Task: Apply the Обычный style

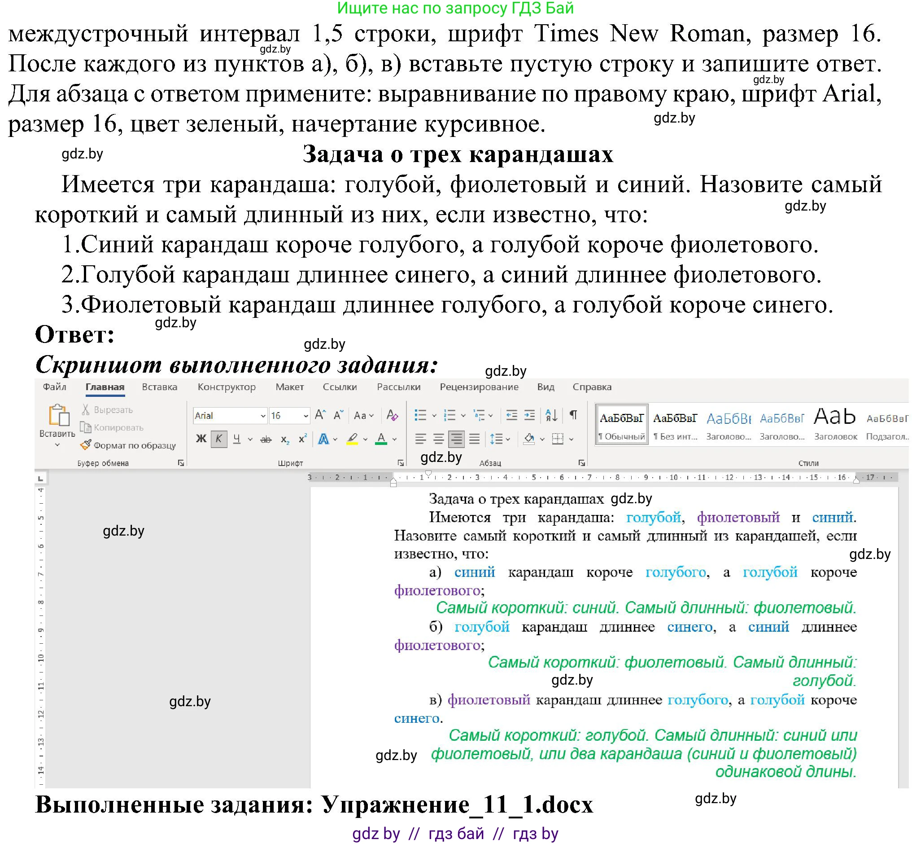Action: coord(622,424)
